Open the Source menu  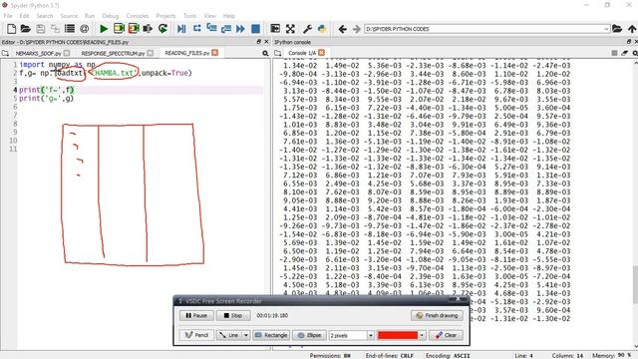coord(69,16)
